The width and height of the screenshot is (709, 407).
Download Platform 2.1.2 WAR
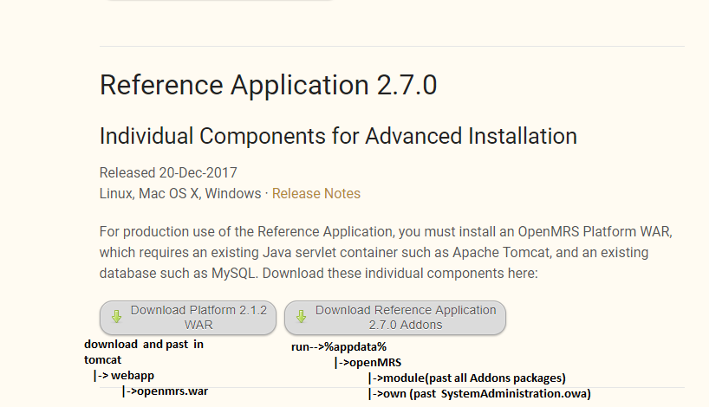coord(188,318)
